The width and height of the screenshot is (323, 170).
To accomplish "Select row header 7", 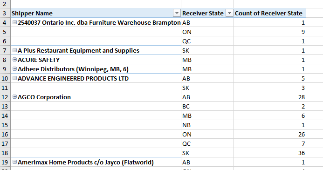I will [x=5, y=50].
